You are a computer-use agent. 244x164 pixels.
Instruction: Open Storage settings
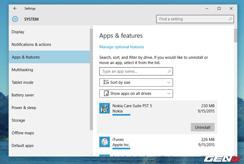tap(49, 120)
